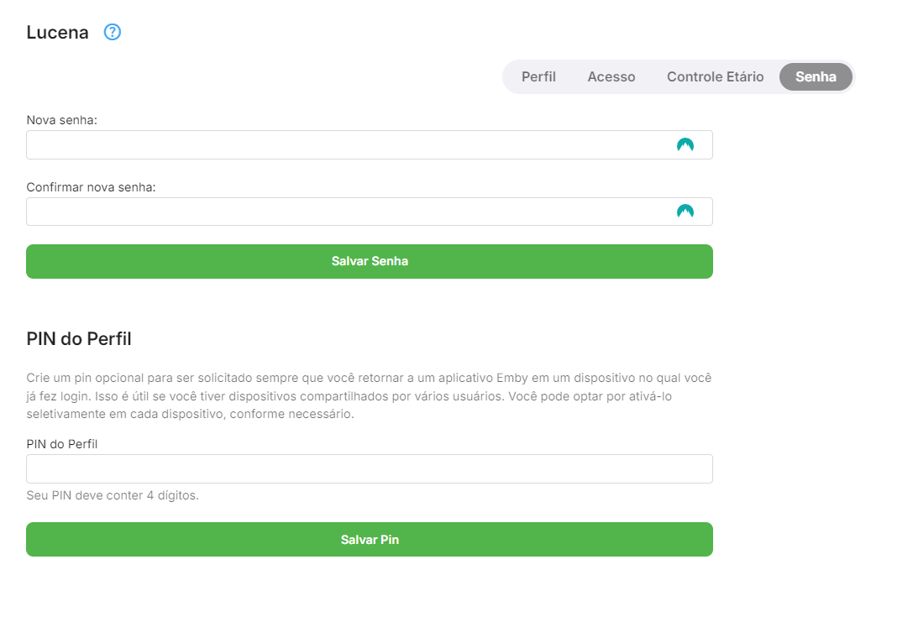Switch to the Perfil tab
The height and width of the screenshot is (638, 913).
pyautogui.click(x=538, y=77)
